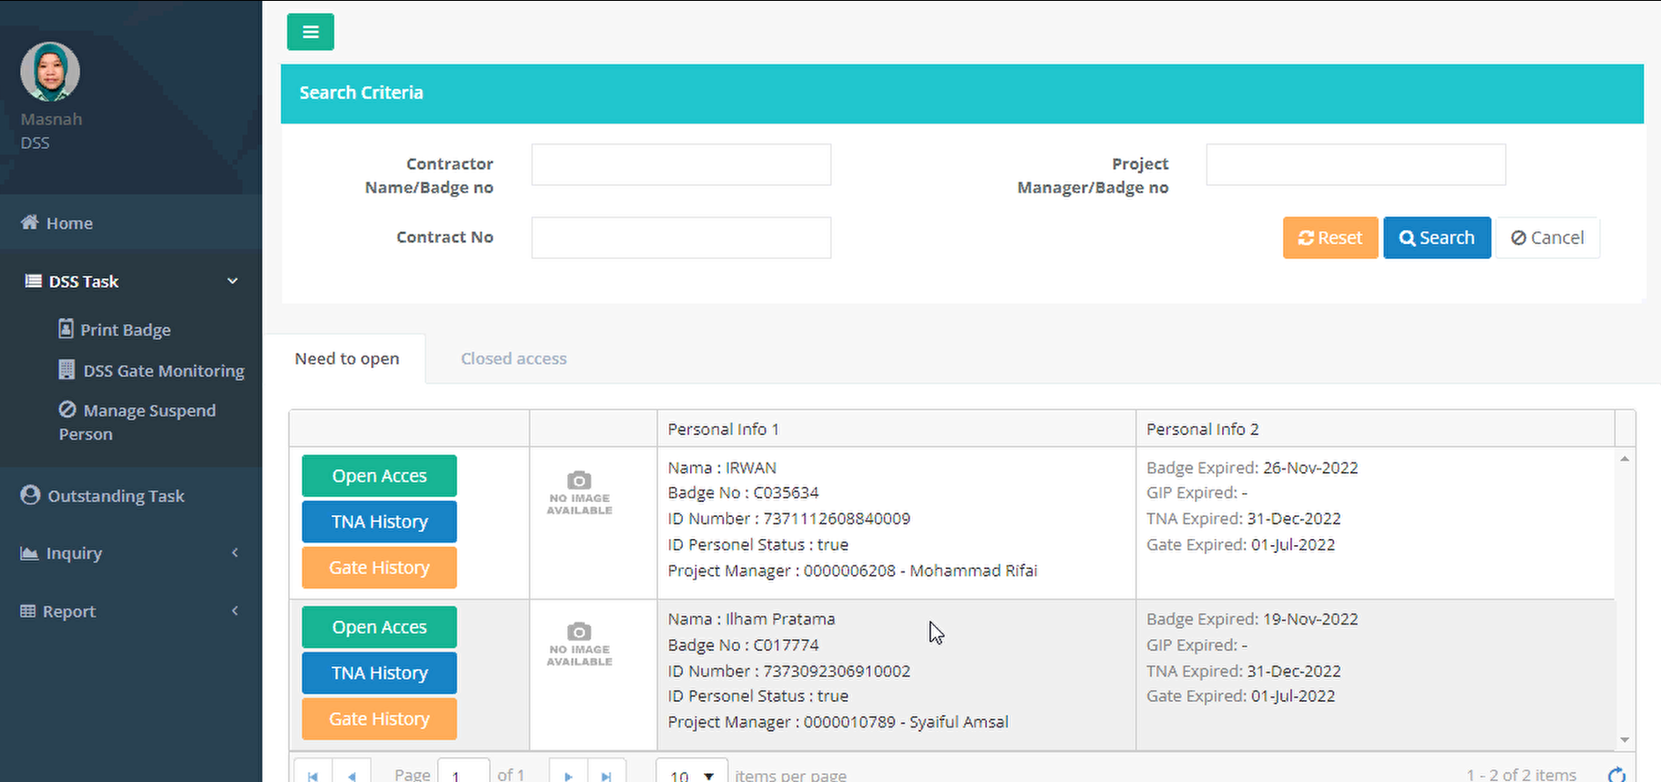Go to next page arrow icon
Screen dimensions: 1661x782
coord(568,774)
